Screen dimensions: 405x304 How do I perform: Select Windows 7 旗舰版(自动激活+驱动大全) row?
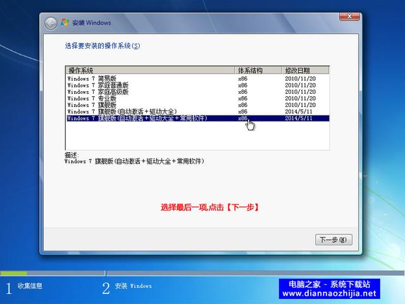click(x=197, y=111)
